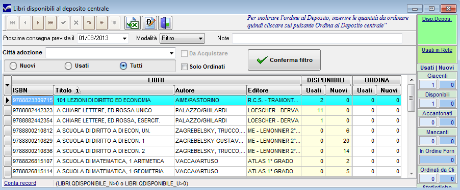Sort by Autore column header
The width and height of the screenshot is (460, 190).
(x=210, y=90)
